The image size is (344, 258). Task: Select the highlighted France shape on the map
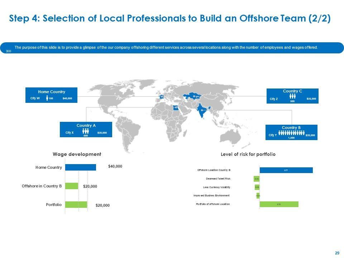161,97
